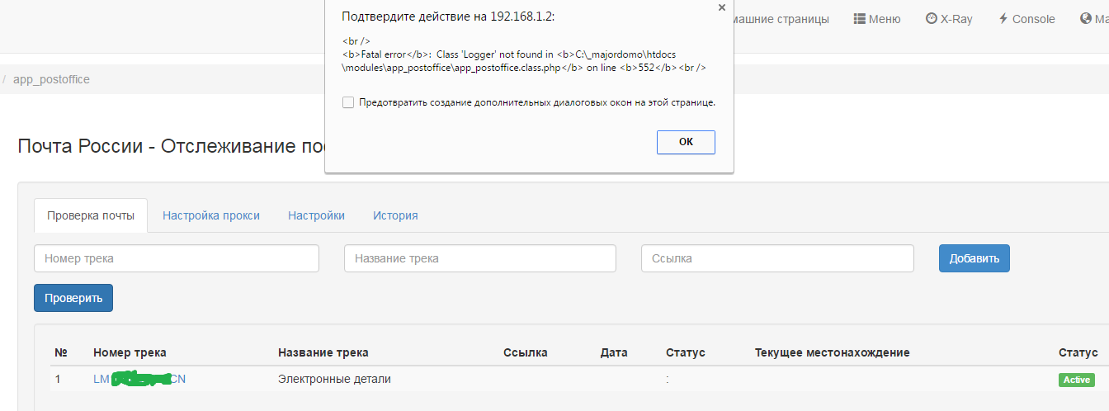Select the Проверка почты tab
Image resolution: width=1109 pixels, height=411 pixels.
91,215
